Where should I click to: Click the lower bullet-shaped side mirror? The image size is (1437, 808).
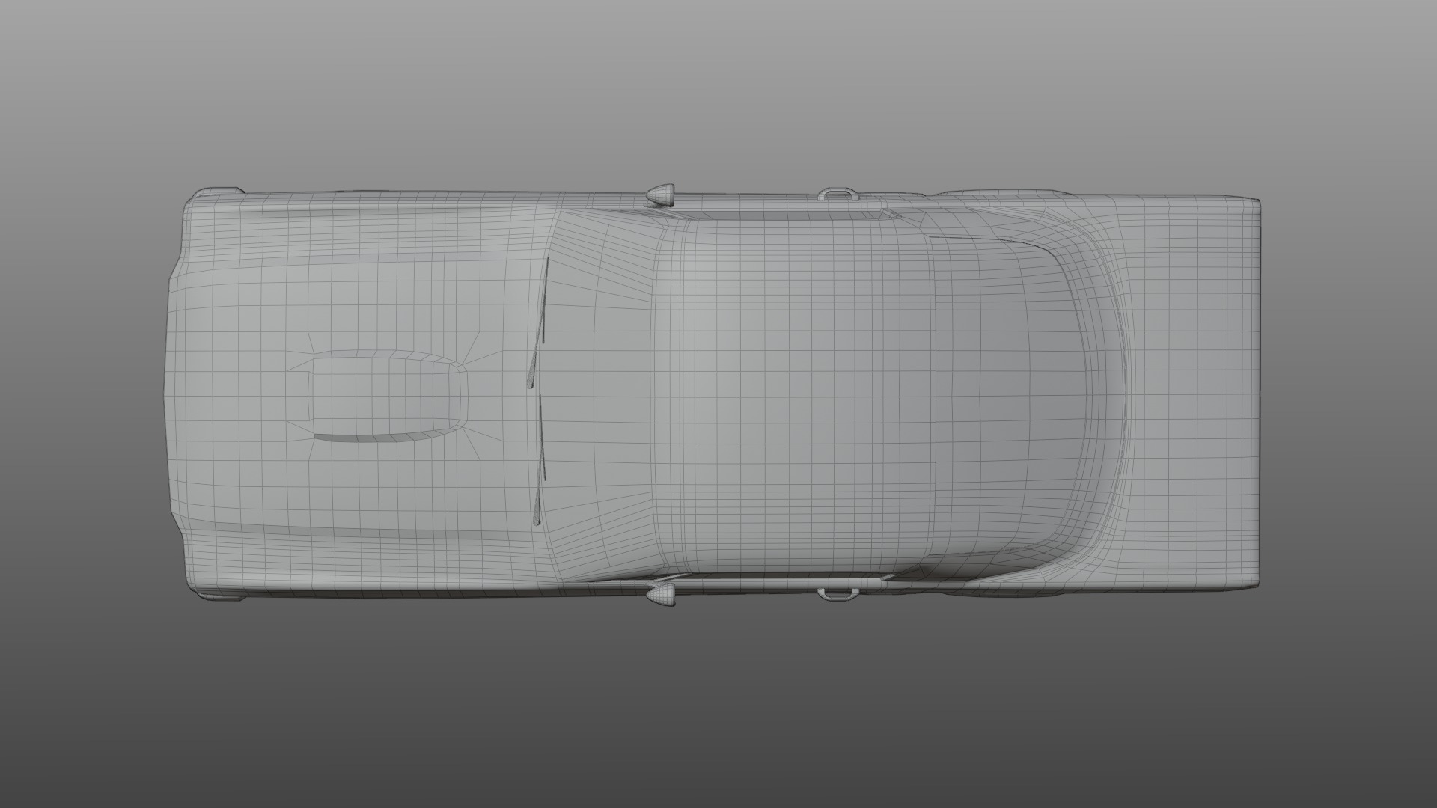coord(662,596)
